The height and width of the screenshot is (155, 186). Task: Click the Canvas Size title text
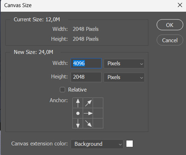coord(18,5)
